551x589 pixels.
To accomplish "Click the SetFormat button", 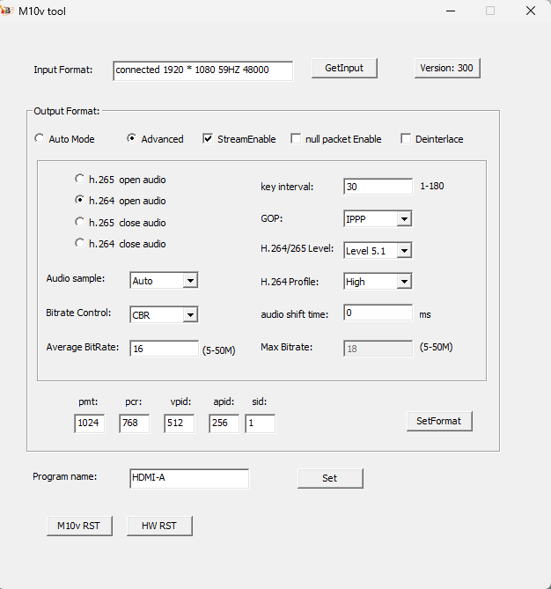I will pos(439,421).
